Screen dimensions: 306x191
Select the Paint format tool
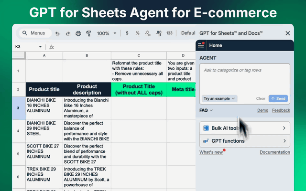[x=88, y=33]
